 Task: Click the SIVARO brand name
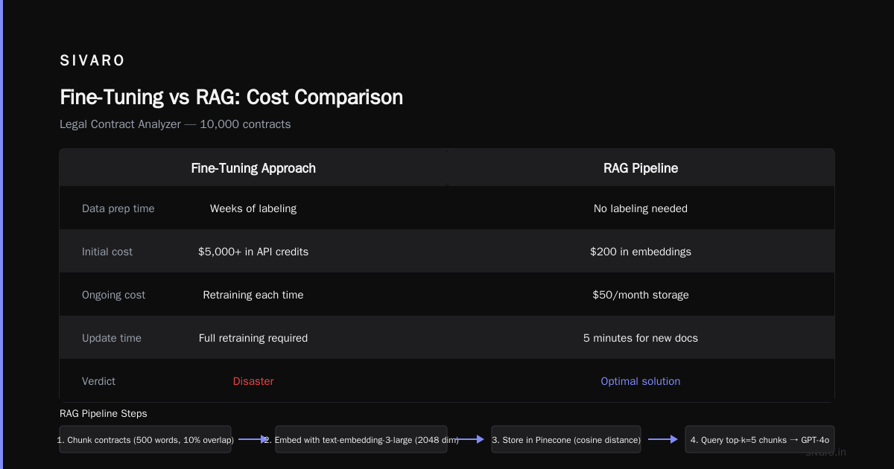pos(92,61)
